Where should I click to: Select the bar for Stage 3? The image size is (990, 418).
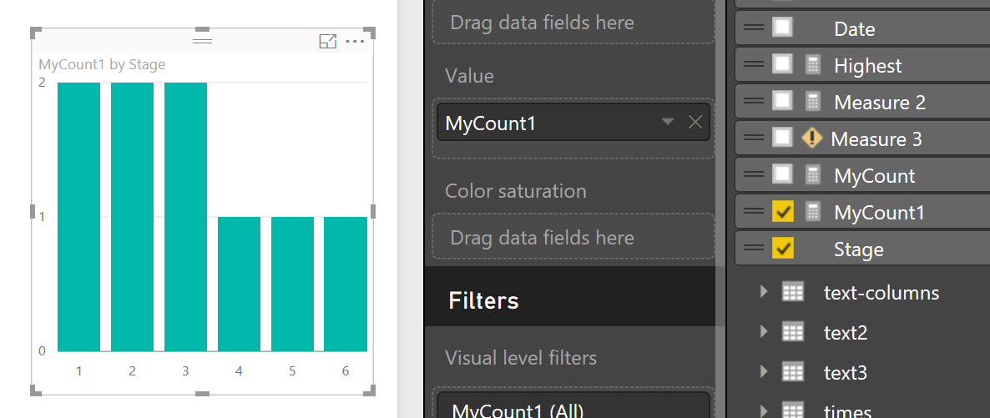pos(185,217)
